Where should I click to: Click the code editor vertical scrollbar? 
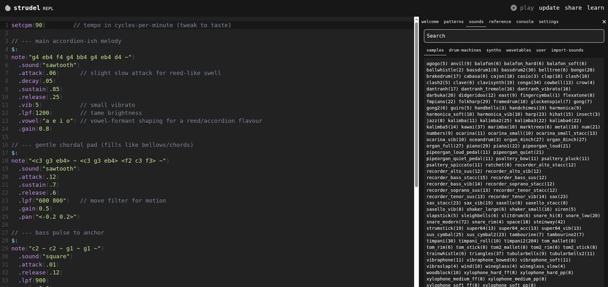point(416,104)
